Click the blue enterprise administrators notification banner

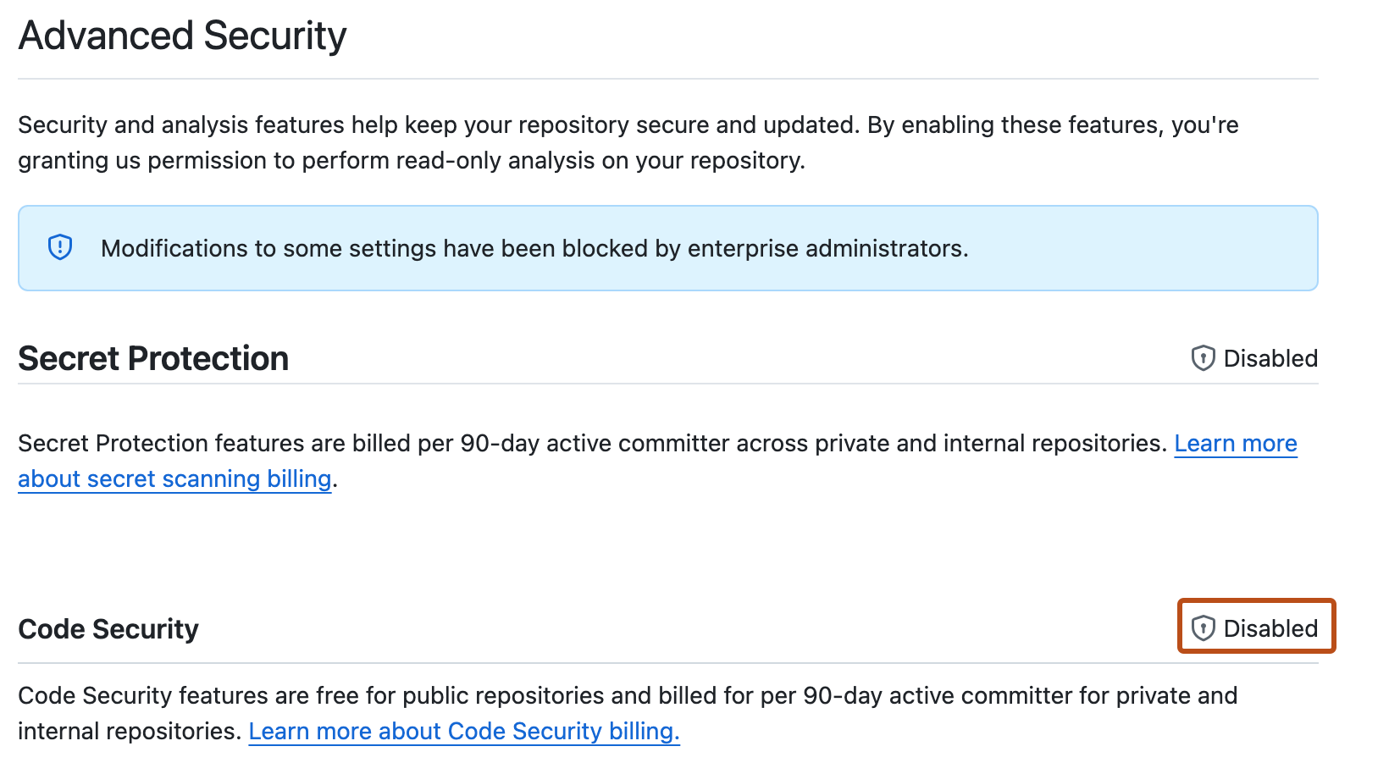tap(667, 247)
